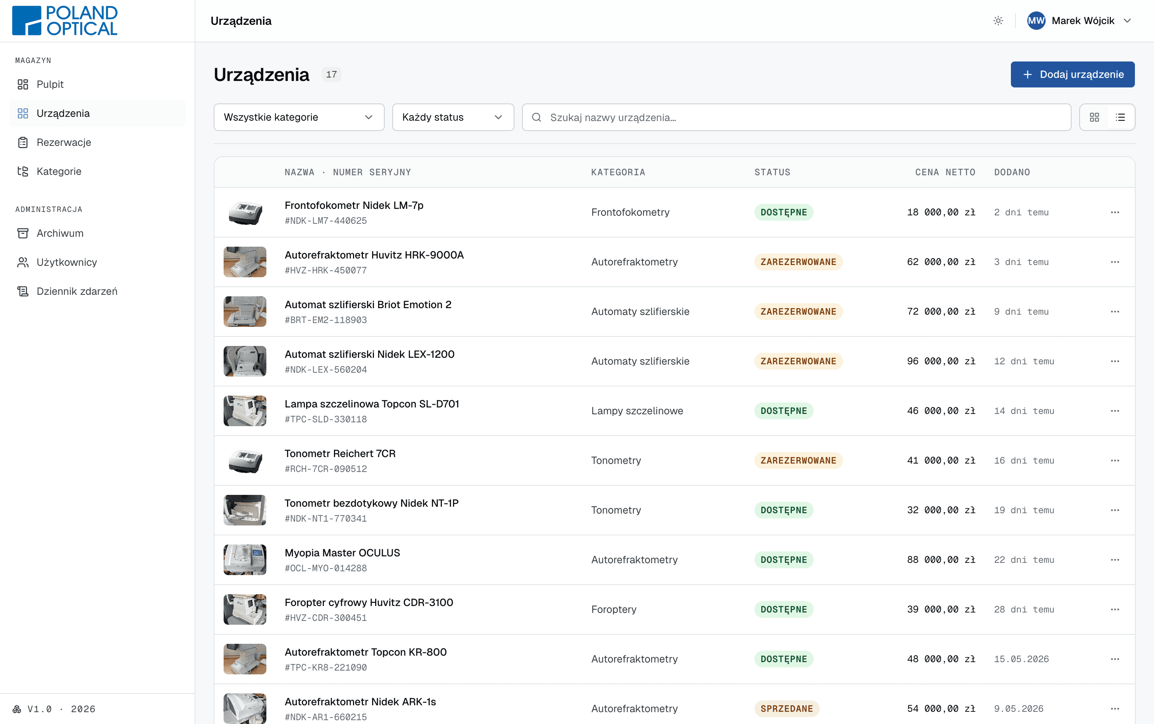Open row menu for Automat szlifierski Briot Emotion 2
The image size is (1154, 724).
(x=1115, y=312)
